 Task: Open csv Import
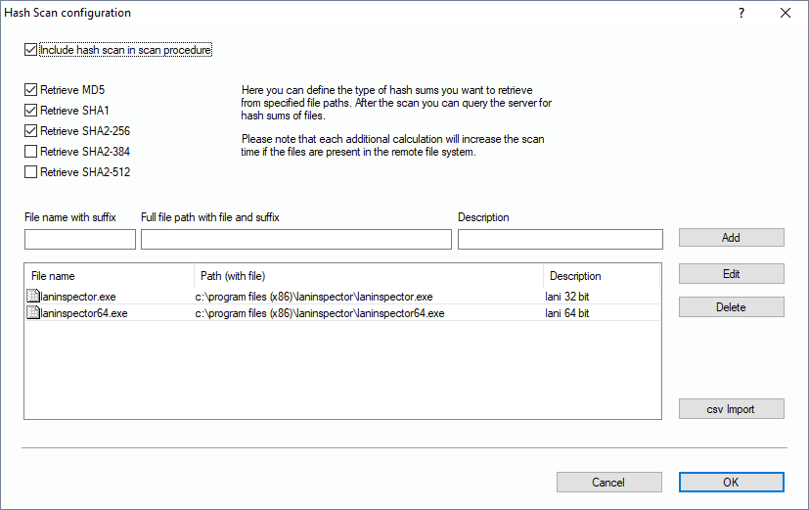coord(731,409)
